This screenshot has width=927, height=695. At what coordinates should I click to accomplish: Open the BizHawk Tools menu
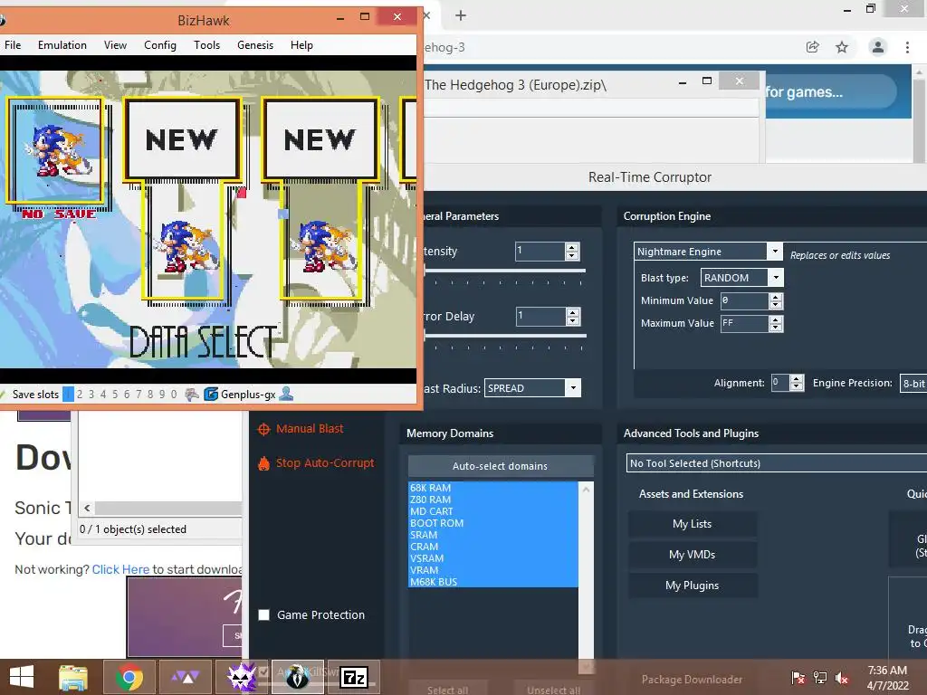point(207,45)
